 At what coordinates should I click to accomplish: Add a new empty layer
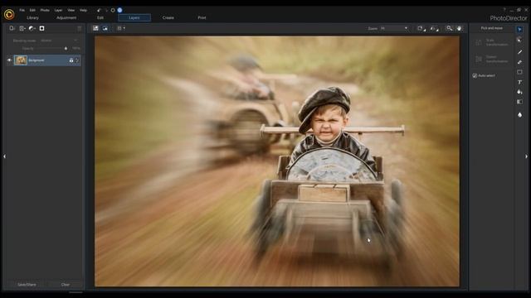click(12, 28)
